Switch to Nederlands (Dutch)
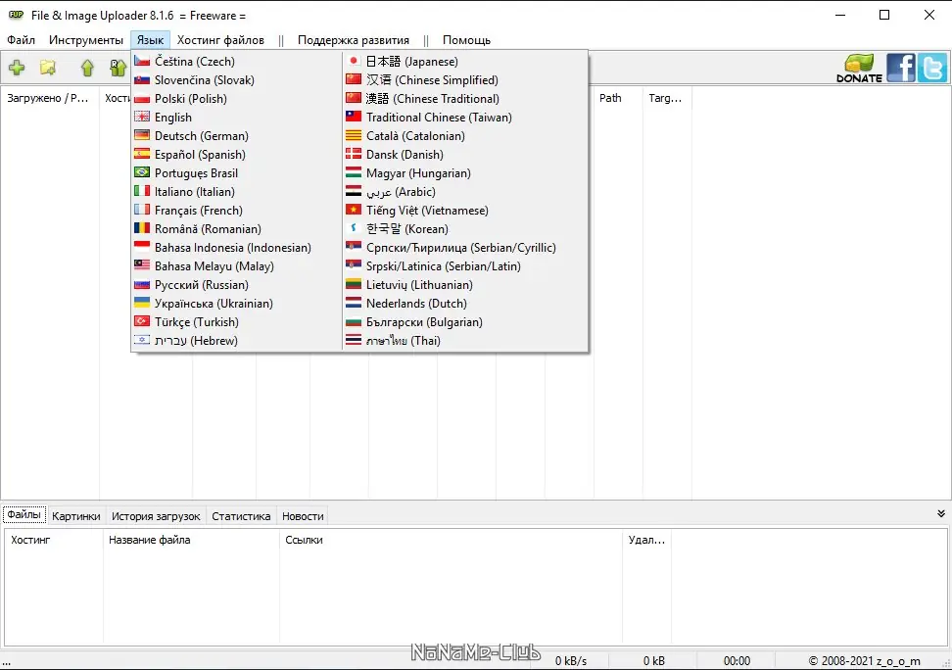The width and height of the screenshot is (952, 670). tap(465, 304)
